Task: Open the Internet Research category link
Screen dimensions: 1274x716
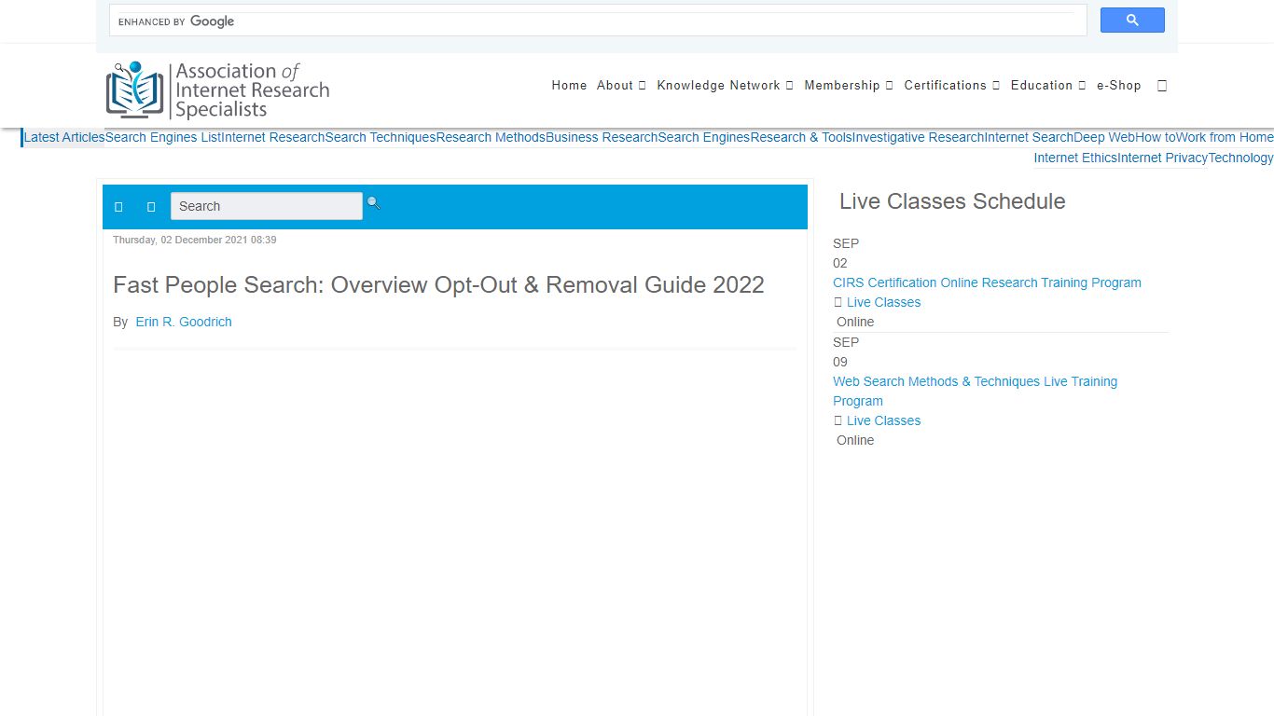Action: point(273,137)
